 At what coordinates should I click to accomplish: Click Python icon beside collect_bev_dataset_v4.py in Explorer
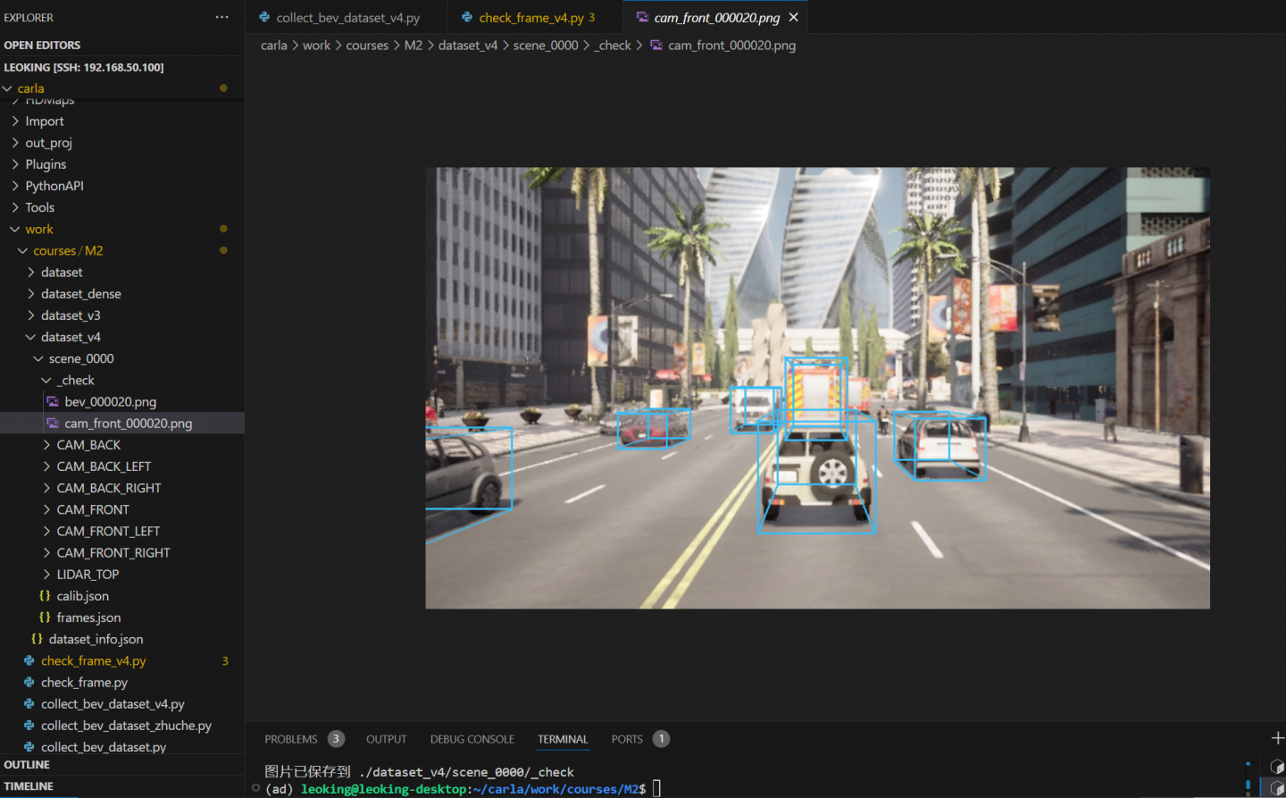click(29, 703)
